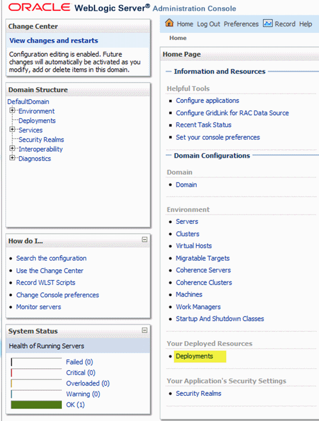Expand the Services tree node
This screenshot has height=421, width=319.
point(12,129)
